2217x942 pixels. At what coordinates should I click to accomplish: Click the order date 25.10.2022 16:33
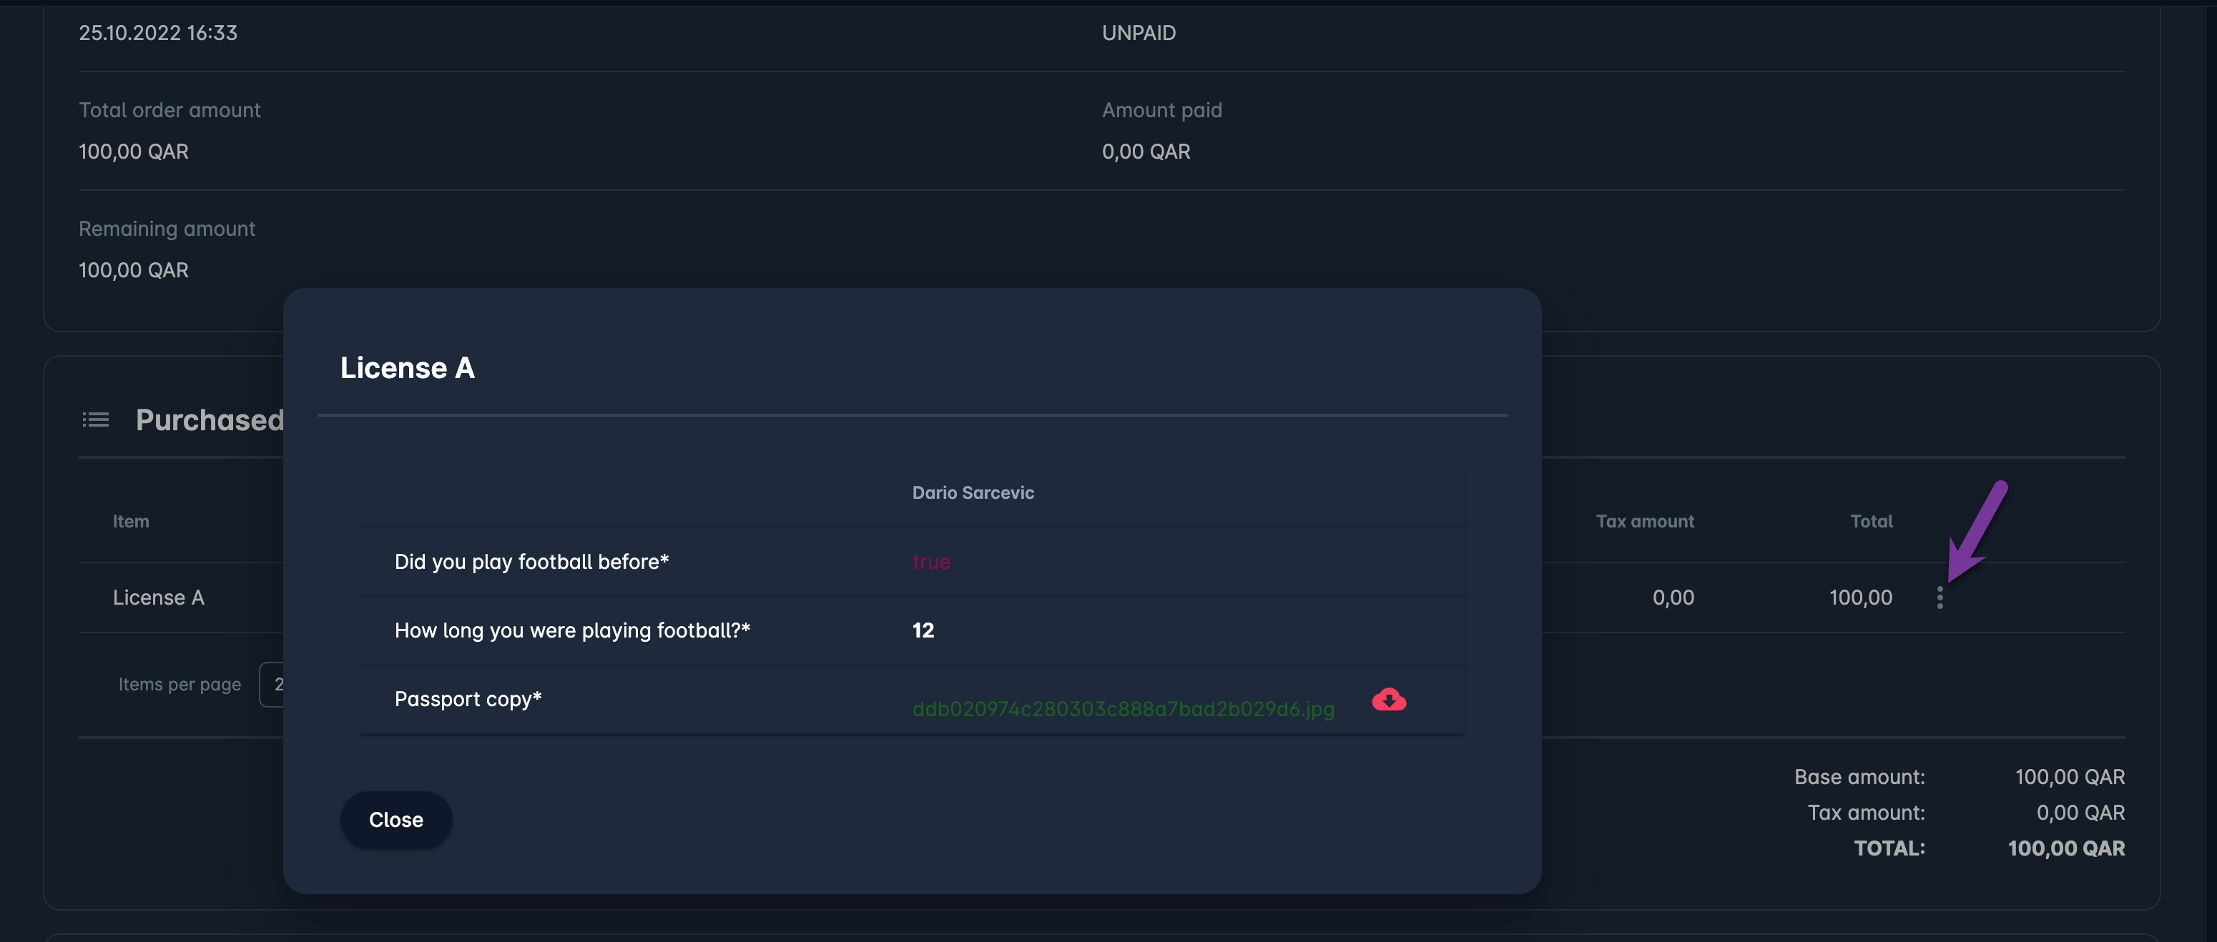pos(157,33)
